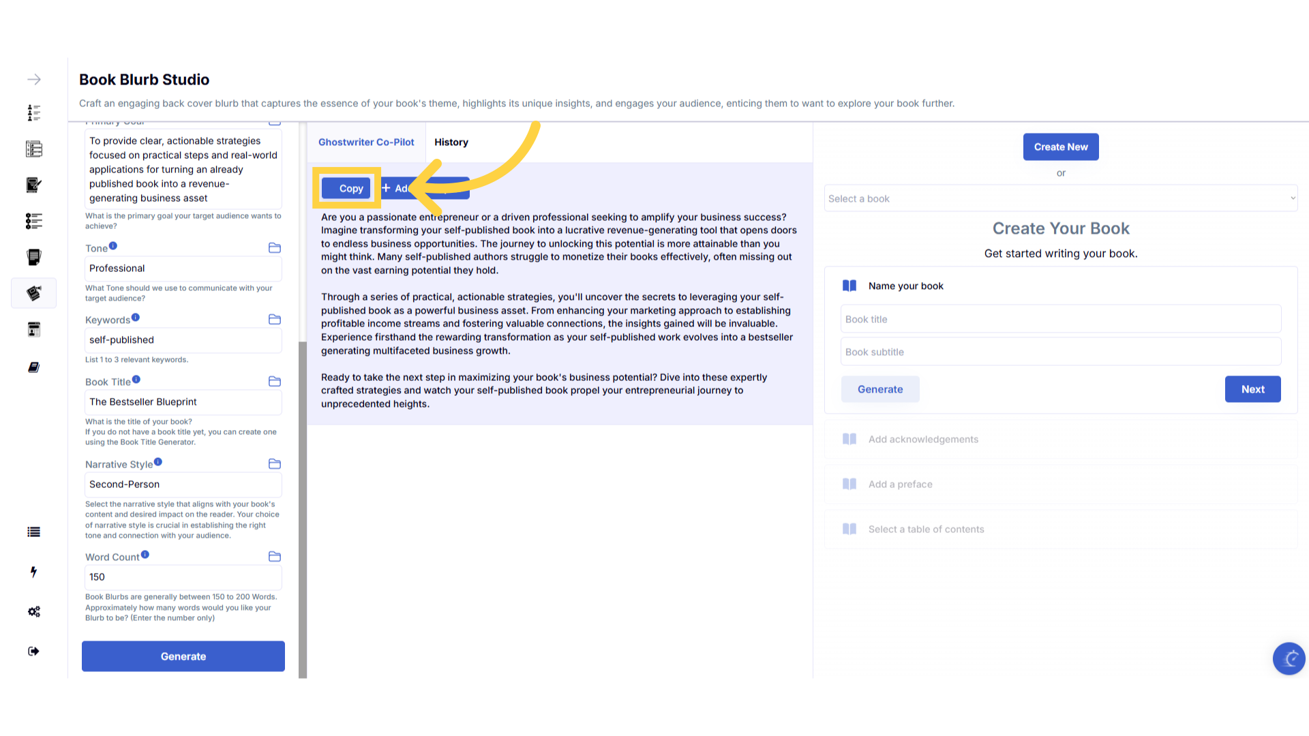Open the settings gears icon in sidebar
Screen dimensions: 1309x736
(34, 611)
